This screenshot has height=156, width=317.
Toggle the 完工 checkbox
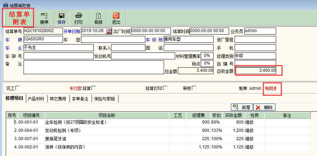click(18, 88)
